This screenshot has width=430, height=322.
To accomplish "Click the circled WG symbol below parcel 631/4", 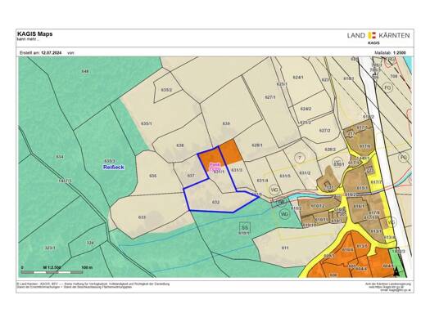I will pyautogui.click(x=274, y=189).
